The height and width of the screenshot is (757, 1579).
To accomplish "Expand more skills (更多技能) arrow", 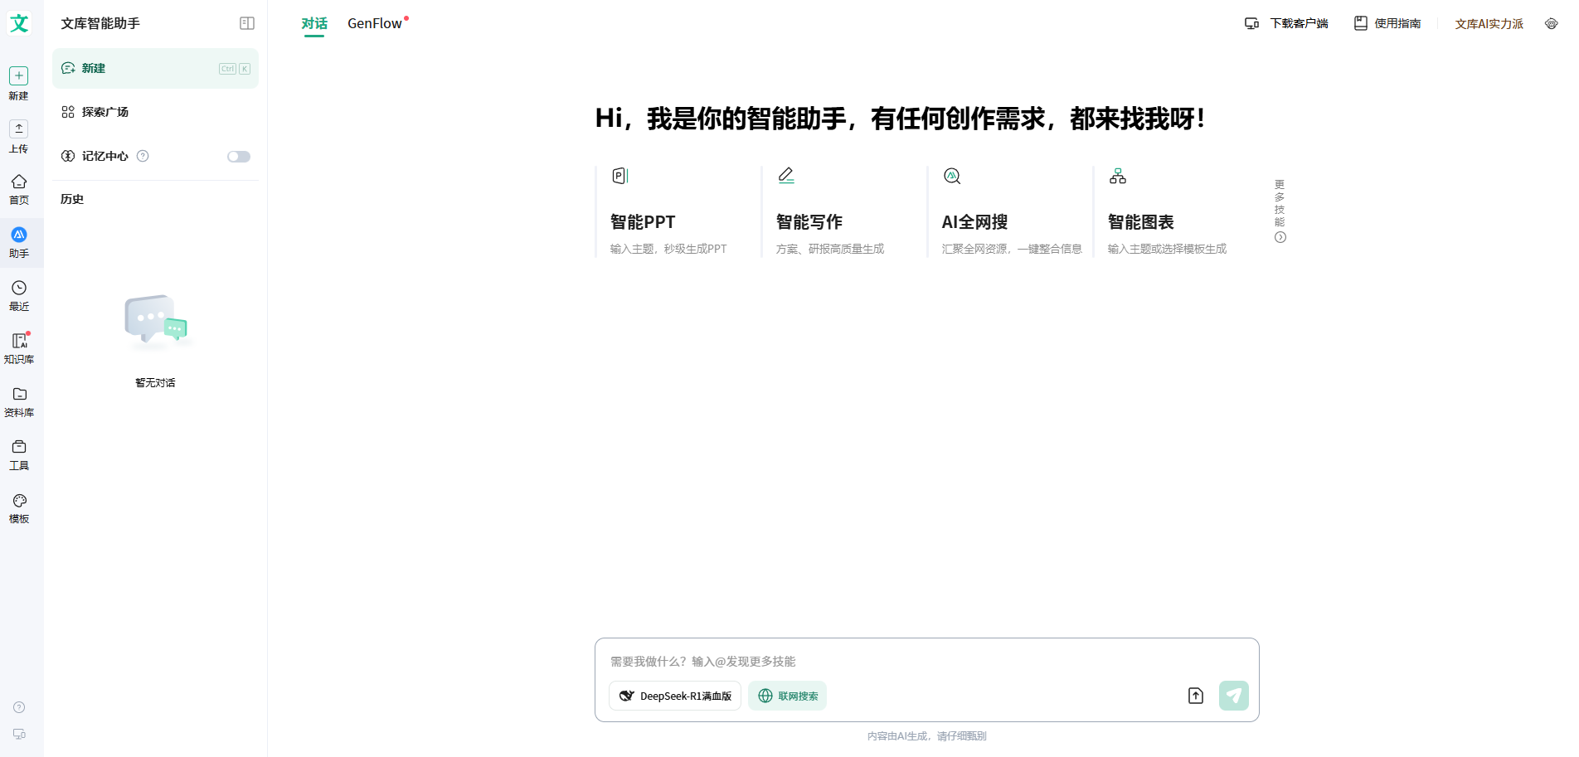I will pos(1280,237).
